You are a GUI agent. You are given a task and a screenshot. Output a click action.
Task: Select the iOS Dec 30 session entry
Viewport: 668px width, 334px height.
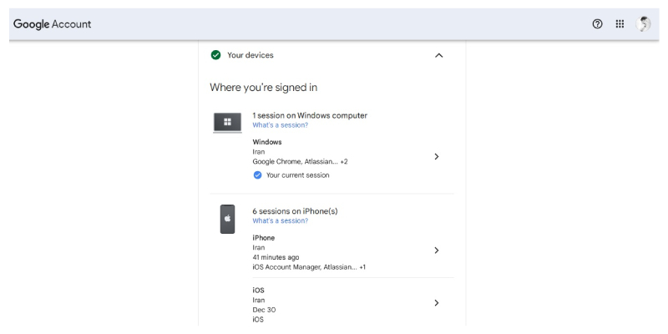(334, 304)
